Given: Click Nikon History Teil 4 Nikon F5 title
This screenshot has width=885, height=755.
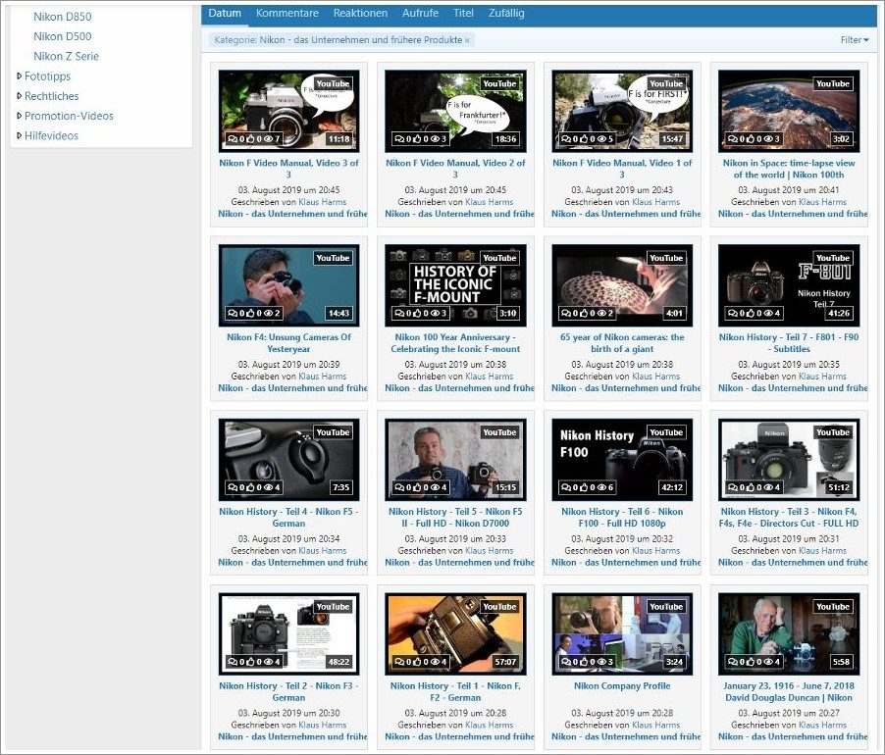Looking at the screenshot, I should click(288, 517).
